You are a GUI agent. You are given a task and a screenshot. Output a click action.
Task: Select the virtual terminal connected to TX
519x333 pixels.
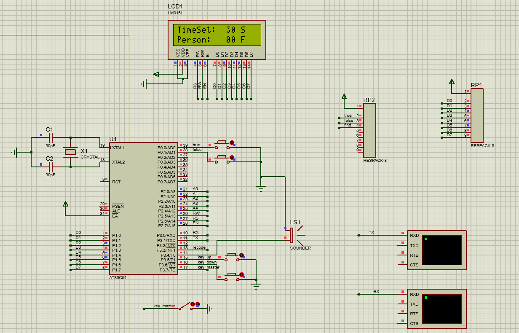point(437,250)
